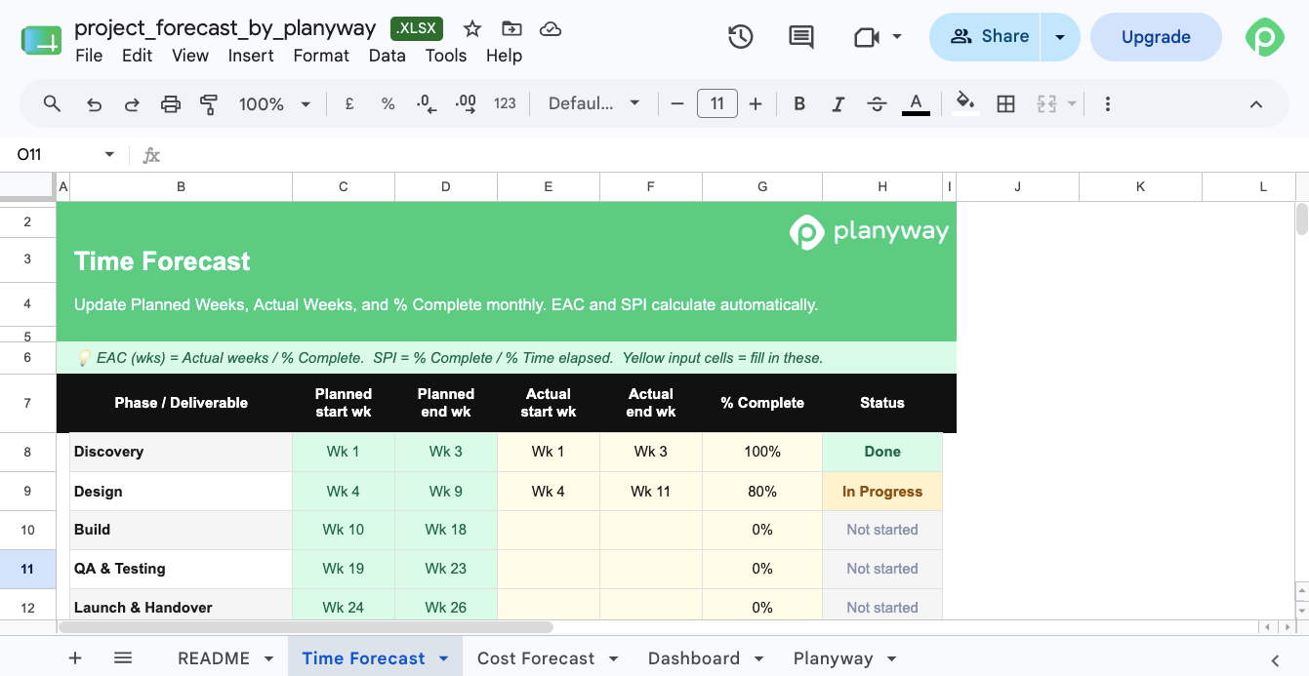The width and height of the screenshot is (1309, 676).
Task: Collapse the menus with chevron up
Action: [x=1256, y=104]
